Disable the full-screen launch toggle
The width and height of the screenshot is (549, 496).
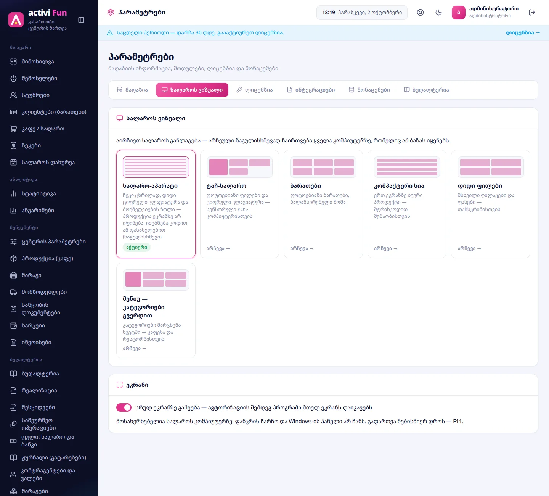click(124, 407)
